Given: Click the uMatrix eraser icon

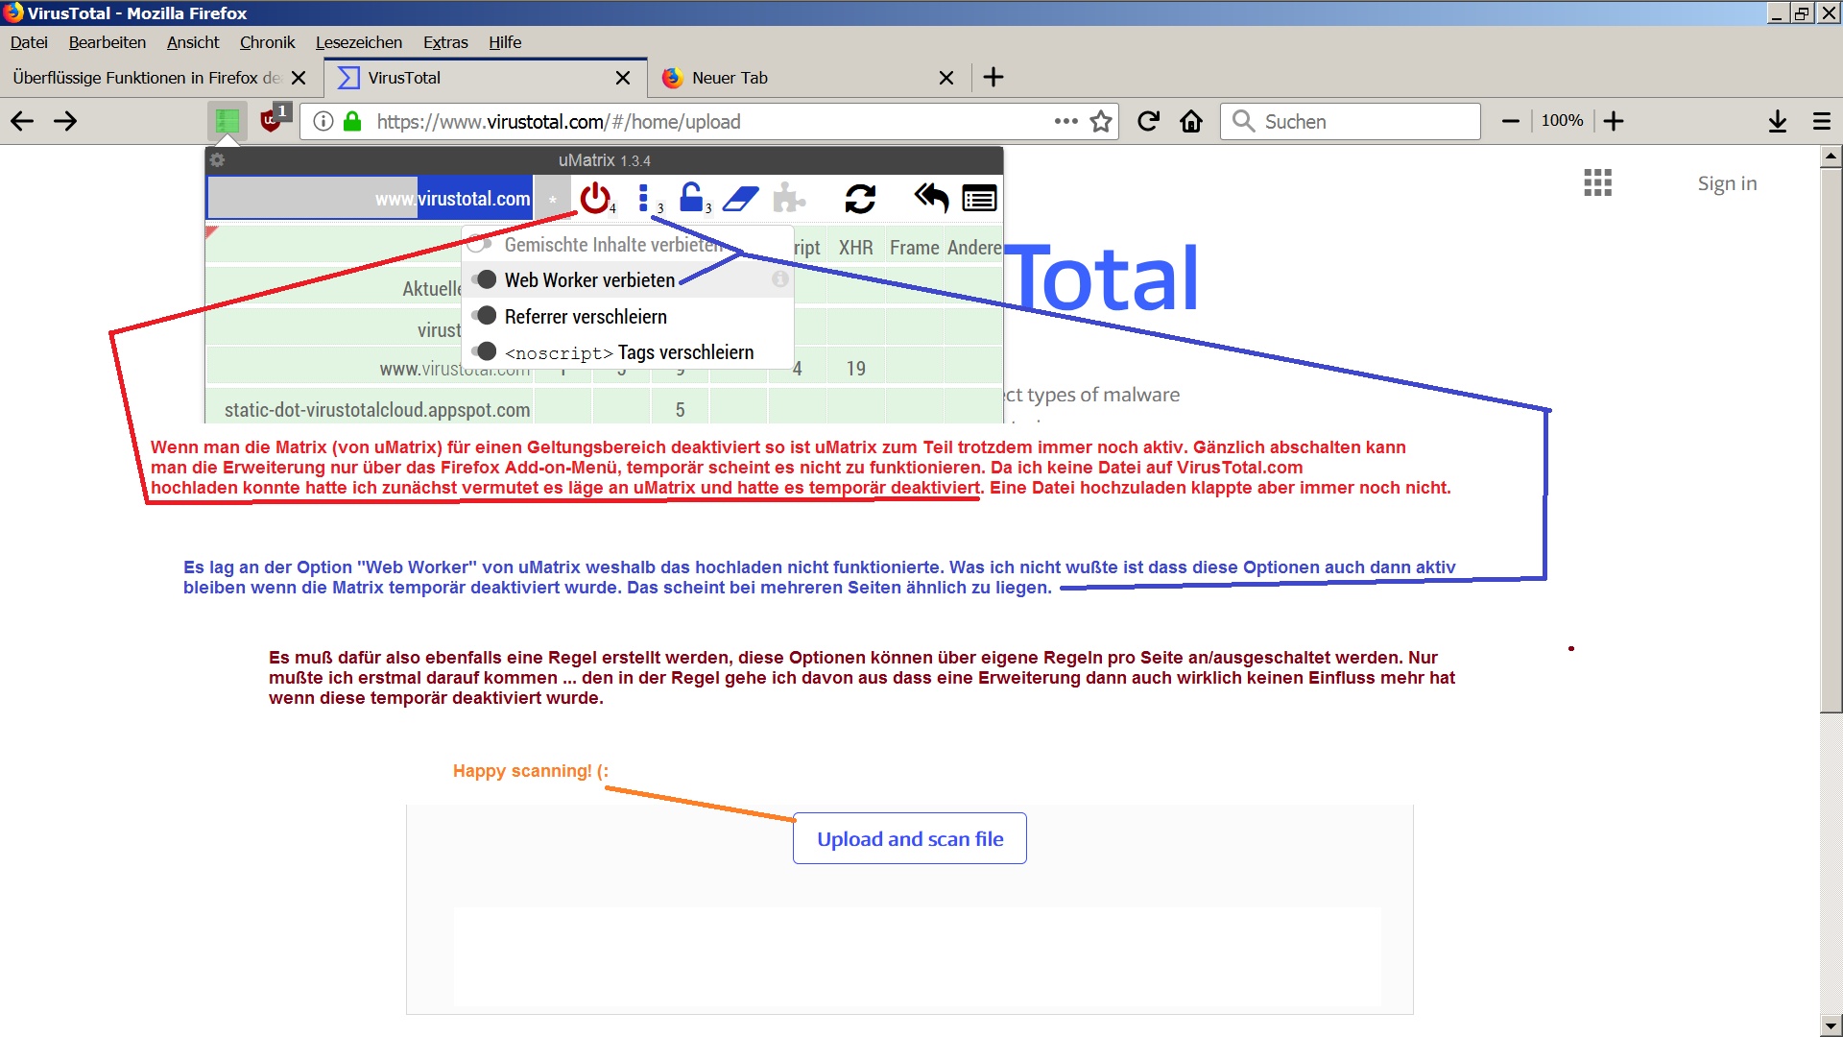Looking at the screenshot, I should point(740,199).
